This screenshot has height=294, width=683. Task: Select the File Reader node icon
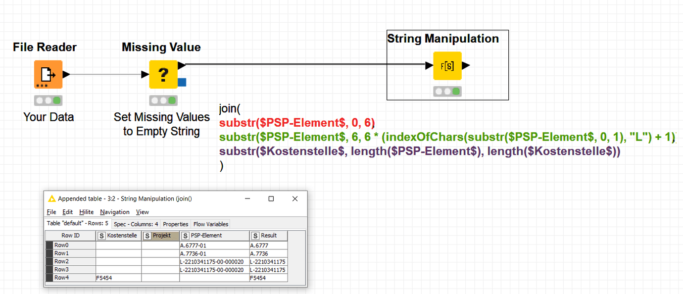pos(48,74)
